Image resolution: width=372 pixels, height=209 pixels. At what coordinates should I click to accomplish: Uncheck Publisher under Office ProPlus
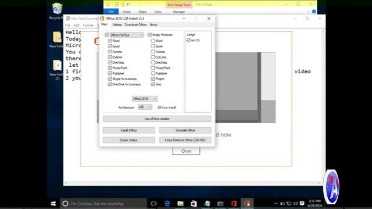point(110,74)
